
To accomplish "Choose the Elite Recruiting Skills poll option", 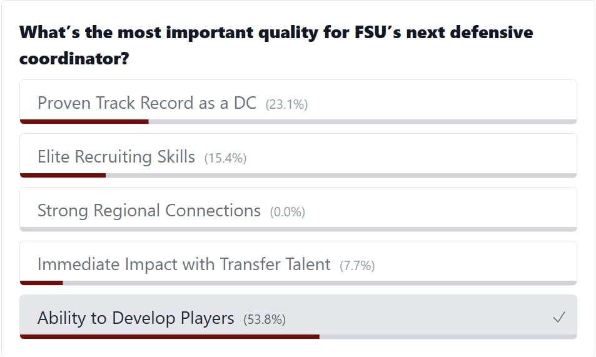I will (298, 156).
